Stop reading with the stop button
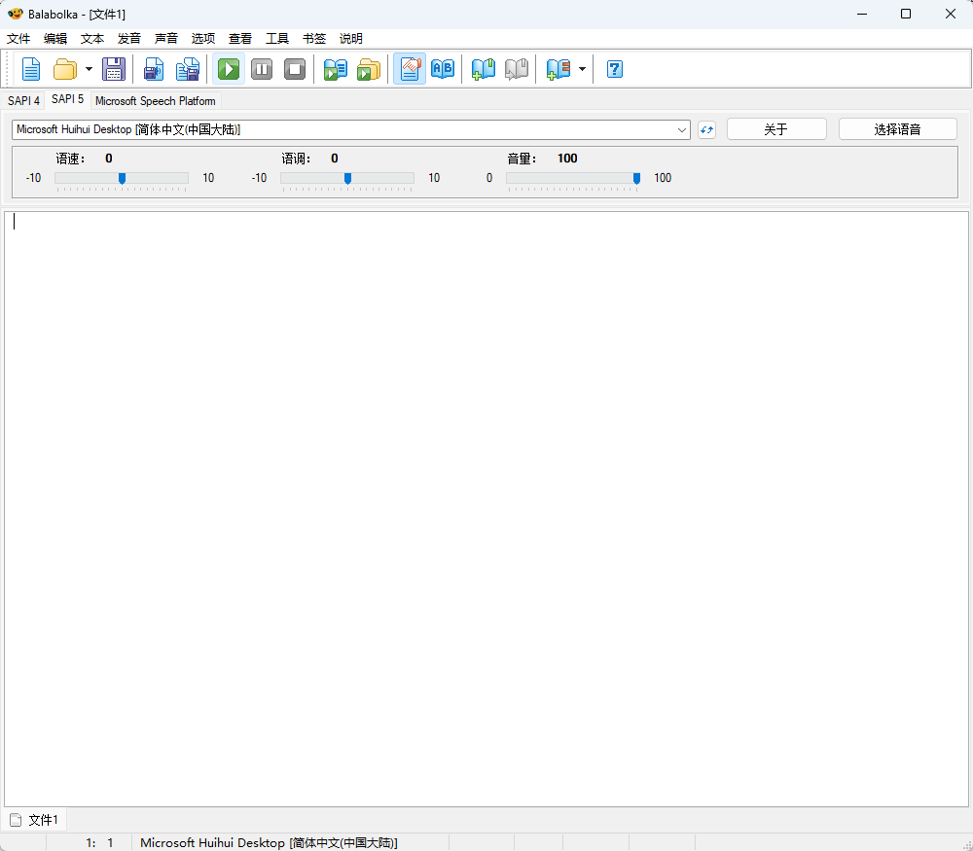The image size is (973, 851). (295, 69)
